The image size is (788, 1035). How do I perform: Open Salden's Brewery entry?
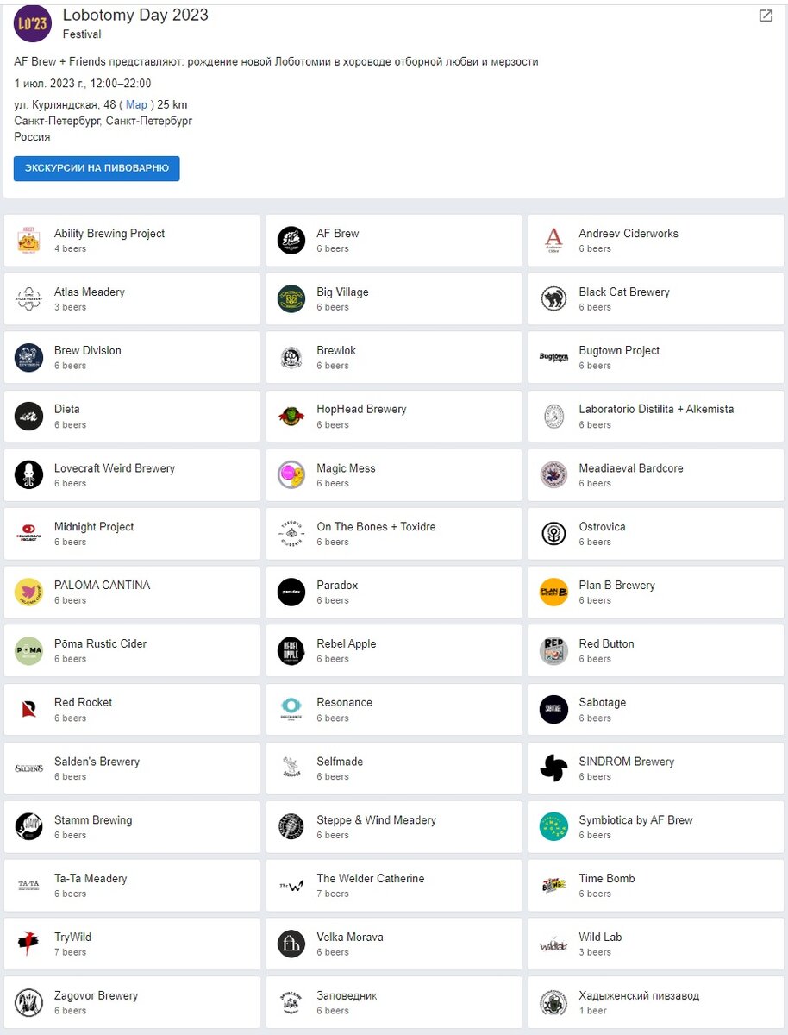[x=131, y=768]
